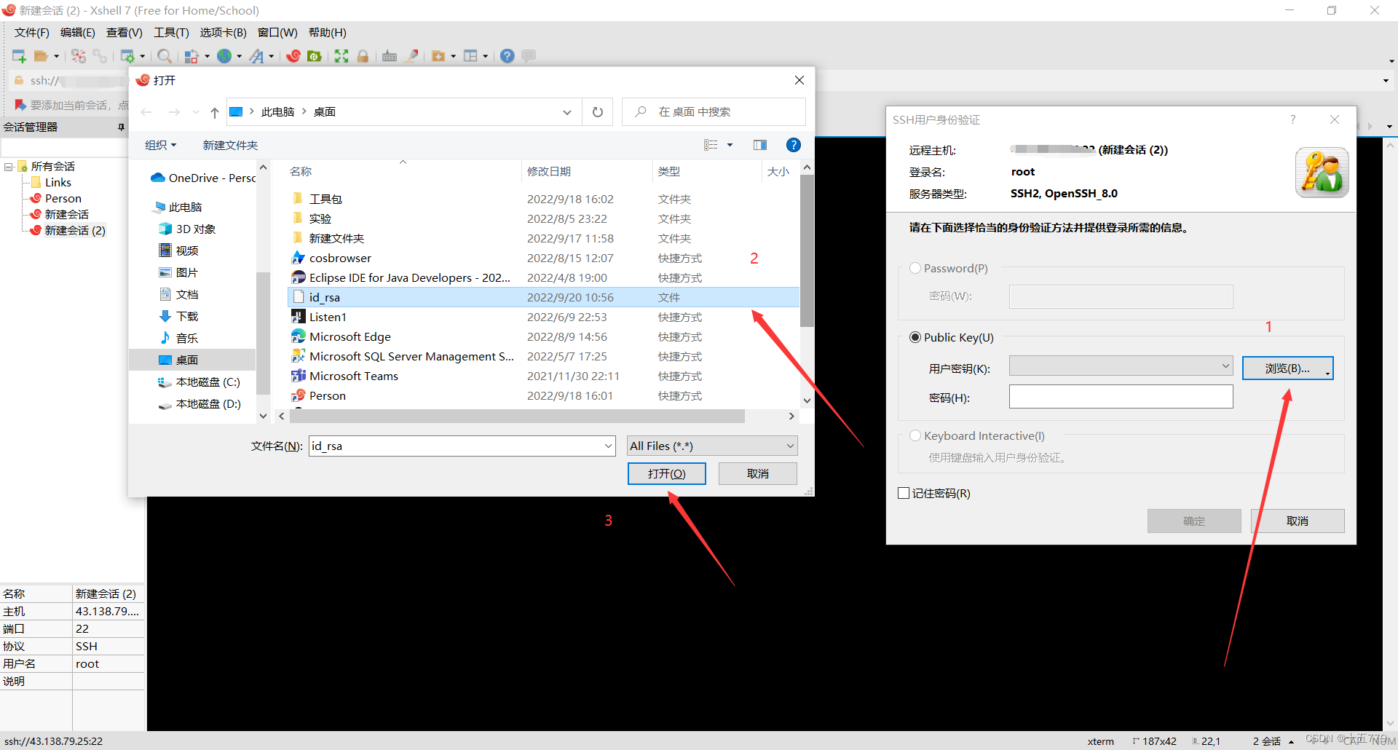Click the red Xshell swirl toolbar icon

(x=293, y=56)
